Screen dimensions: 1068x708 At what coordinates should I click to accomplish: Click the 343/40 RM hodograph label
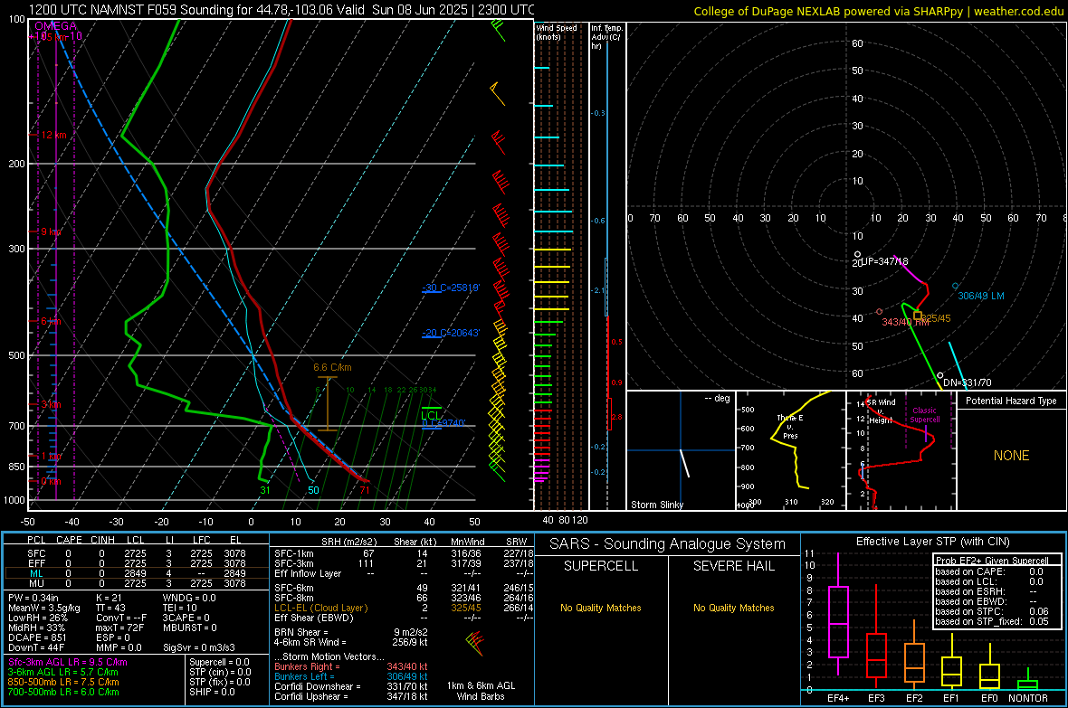(x=905, y=322)
